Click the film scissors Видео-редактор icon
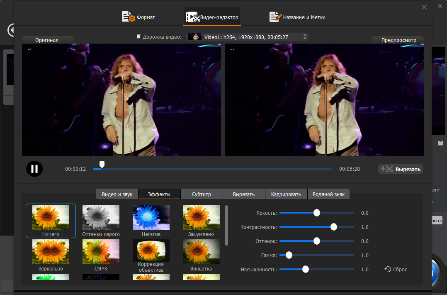 [x=193, y=17]
